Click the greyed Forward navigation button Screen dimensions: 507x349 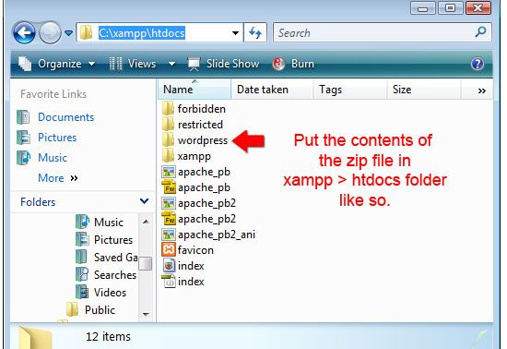(x=50, y=32)
